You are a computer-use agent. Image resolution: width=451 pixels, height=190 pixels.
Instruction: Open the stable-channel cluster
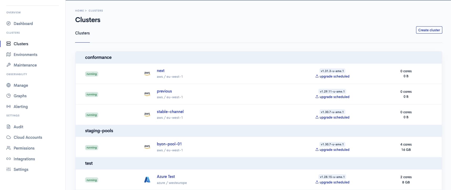click(x=170, y=112)
